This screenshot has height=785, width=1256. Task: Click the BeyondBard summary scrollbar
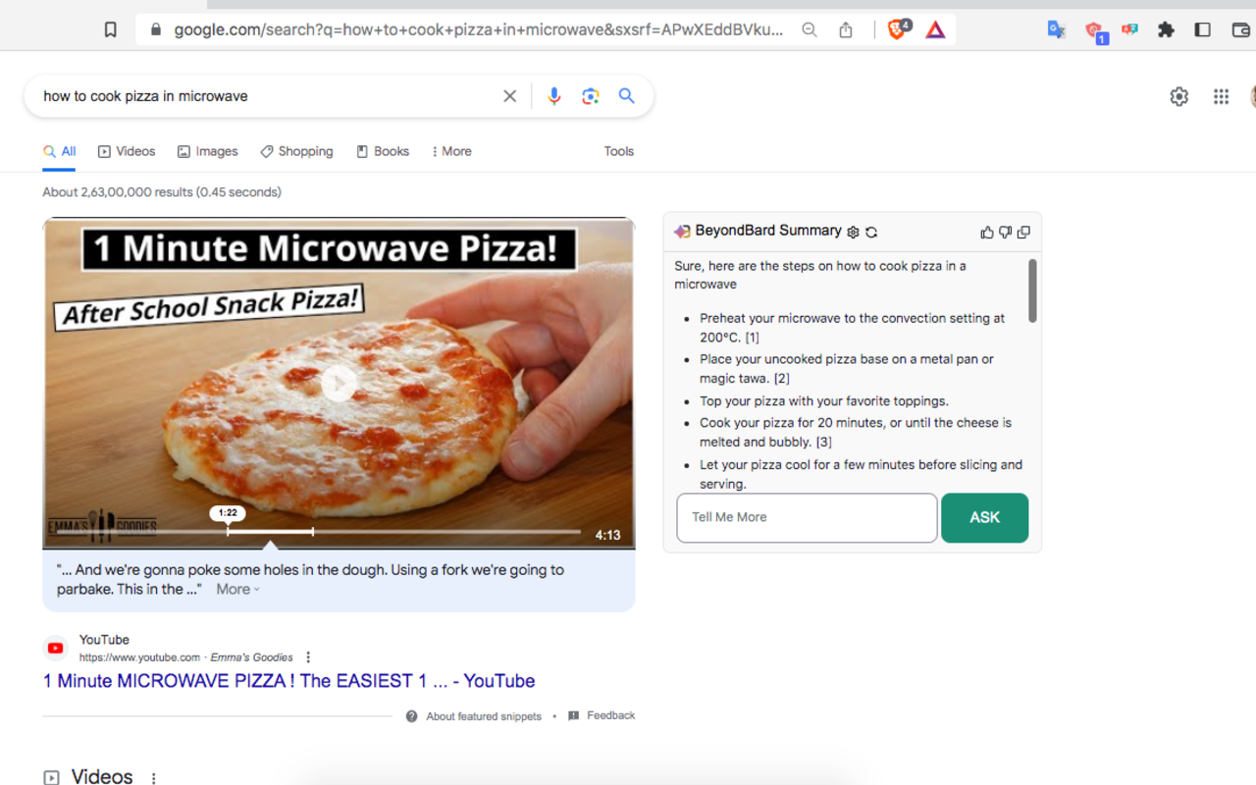1032,290
